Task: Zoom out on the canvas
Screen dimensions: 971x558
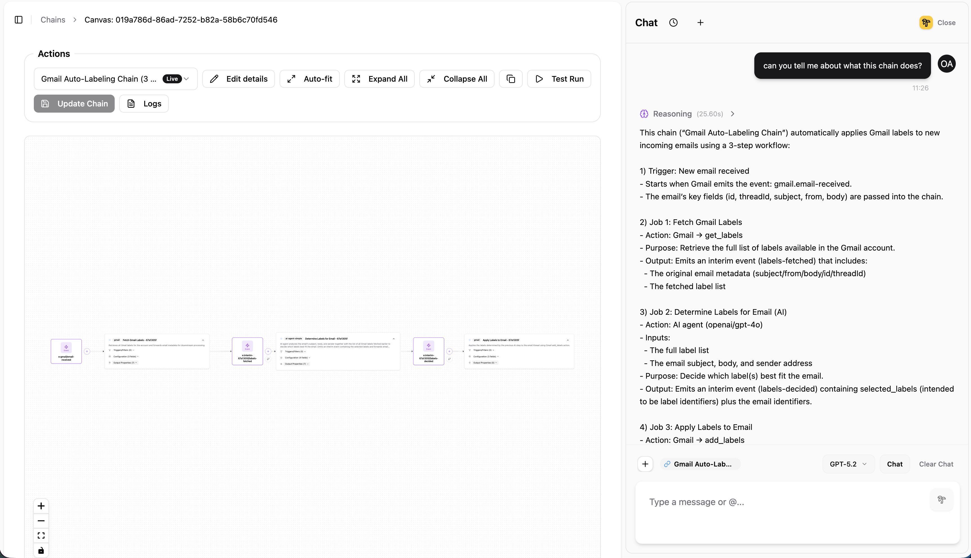Action: (41, 521)
